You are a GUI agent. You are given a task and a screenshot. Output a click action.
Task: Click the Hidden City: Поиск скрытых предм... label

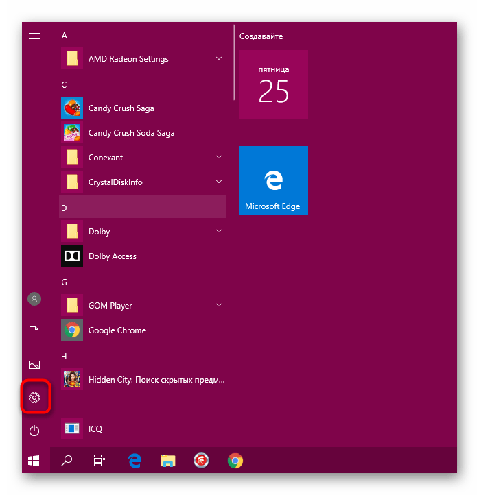(x=156, y=380)
